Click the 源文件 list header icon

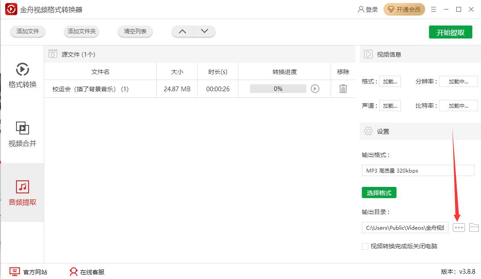(x=53, y=54)
